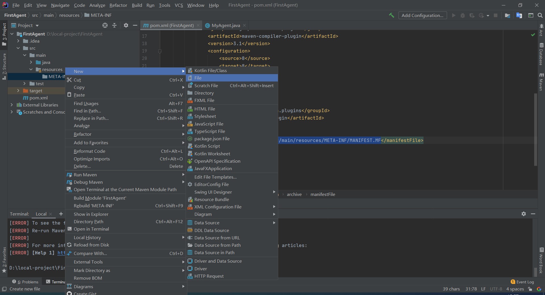Switch to MyAgent.java tab
Screen dimensions: 545x295
(226, 25)
